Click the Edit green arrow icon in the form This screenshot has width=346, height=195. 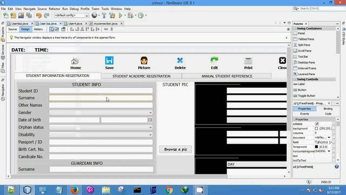click(x=214, y=60)
